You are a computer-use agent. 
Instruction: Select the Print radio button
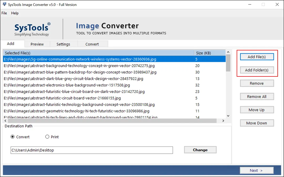[x=47, y=137]
